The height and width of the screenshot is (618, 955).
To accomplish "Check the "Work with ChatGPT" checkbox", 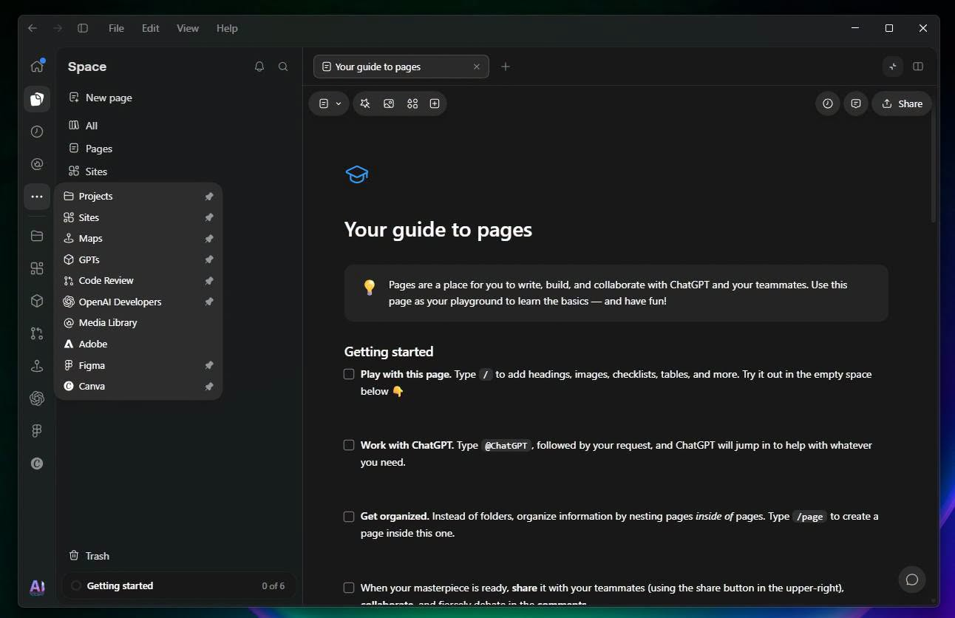I will tap(349, 445).
